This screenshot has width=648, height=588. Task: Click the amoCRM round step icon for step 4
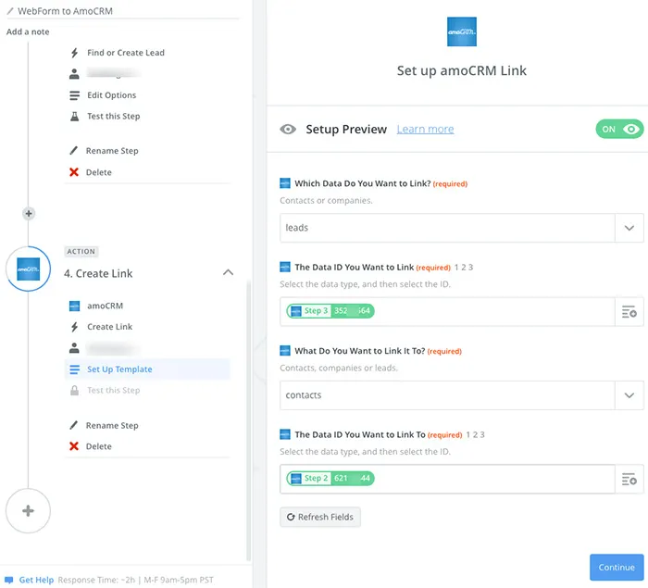click(x=28, y=269)
